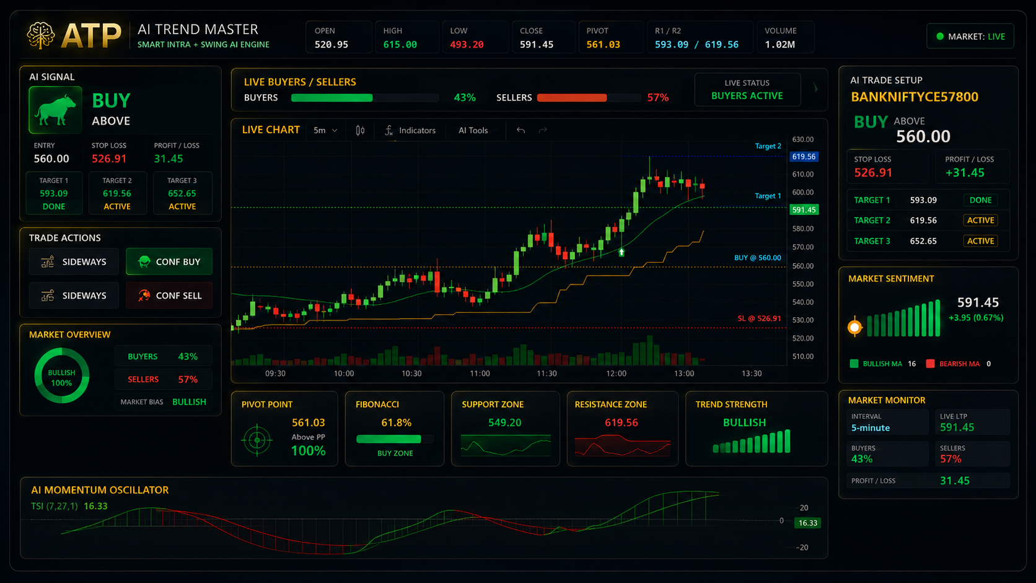
Task: Click the Target 2 chart line label
Action: click(768, 146)
